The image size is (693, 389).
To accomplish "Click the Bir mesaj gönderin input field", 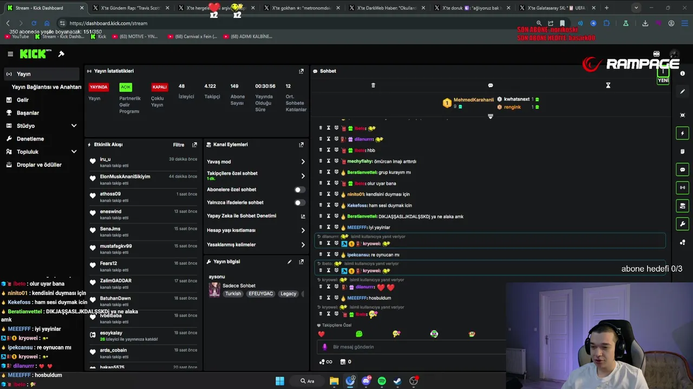I will pos(411,347).
